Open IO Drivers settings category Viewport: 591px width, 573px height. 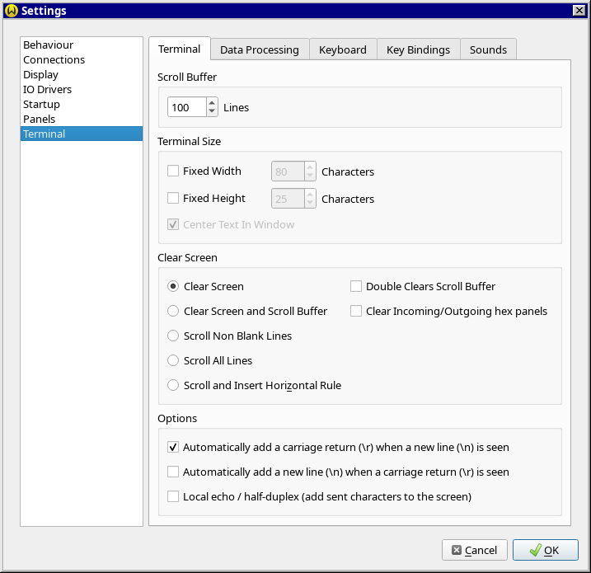tap(47, 90)
